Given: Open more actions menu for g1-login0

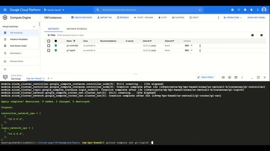Looking at the screenshot, I should click(x=200, y=50).
